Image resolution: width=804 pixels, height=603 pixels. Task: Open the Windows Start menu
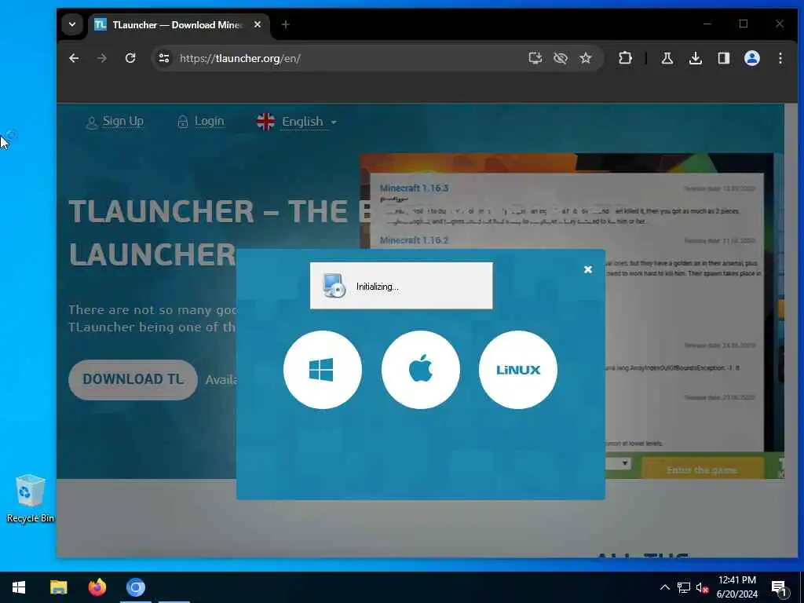[19, 587]
